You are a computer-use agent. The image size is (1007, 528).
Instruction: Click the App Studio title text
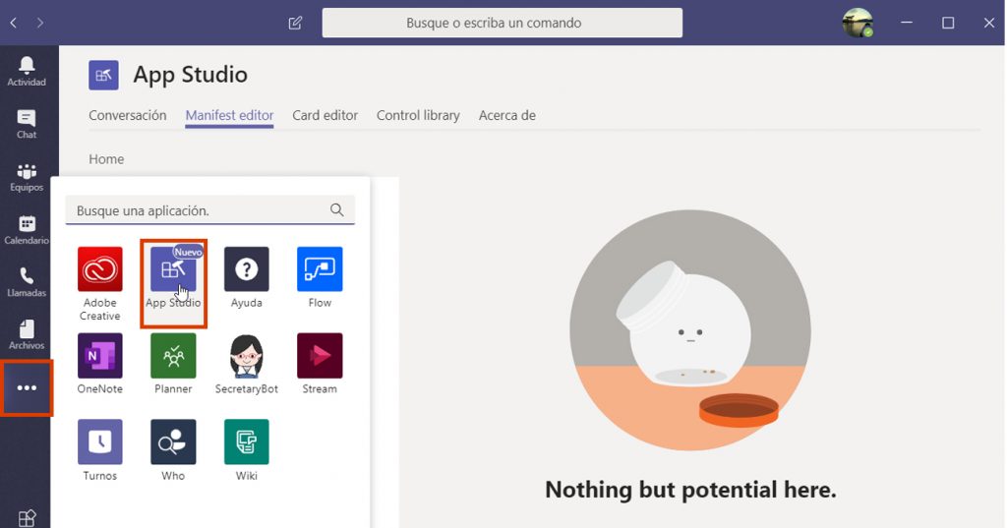(190, 75)
